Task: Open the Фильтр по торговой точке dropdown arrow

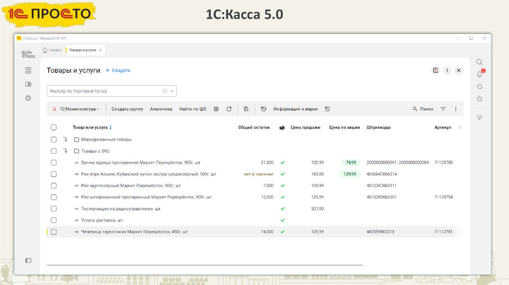Action: tap(172, 91)
